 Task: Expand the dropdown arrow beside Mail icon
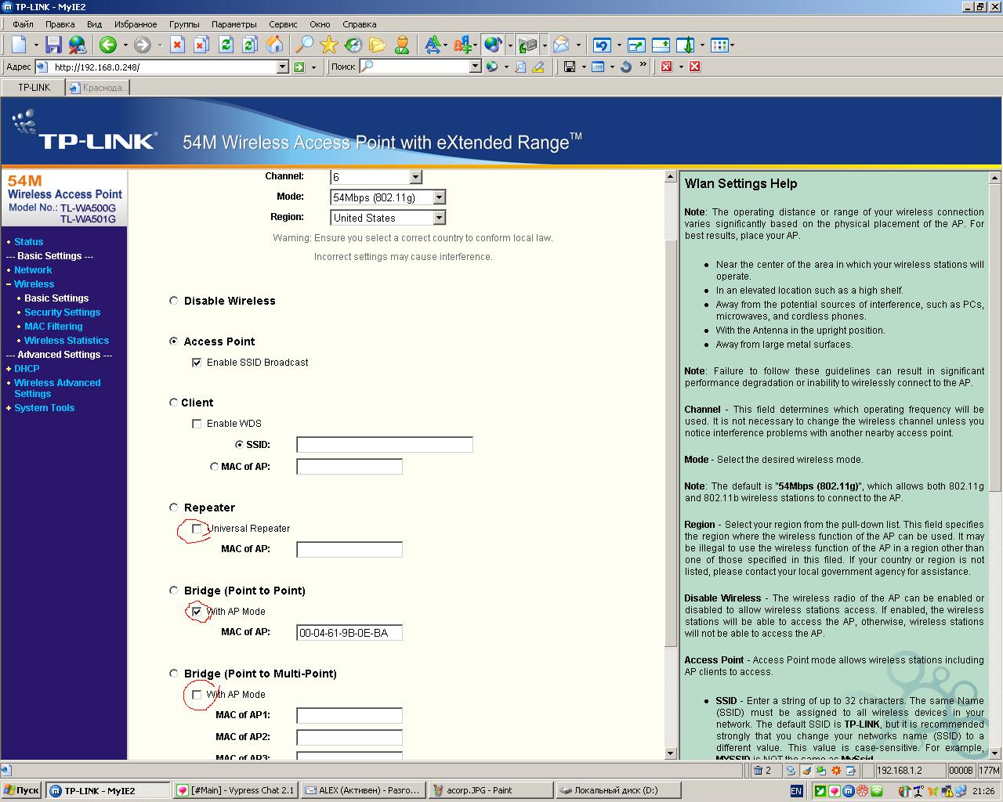[578, 45]
